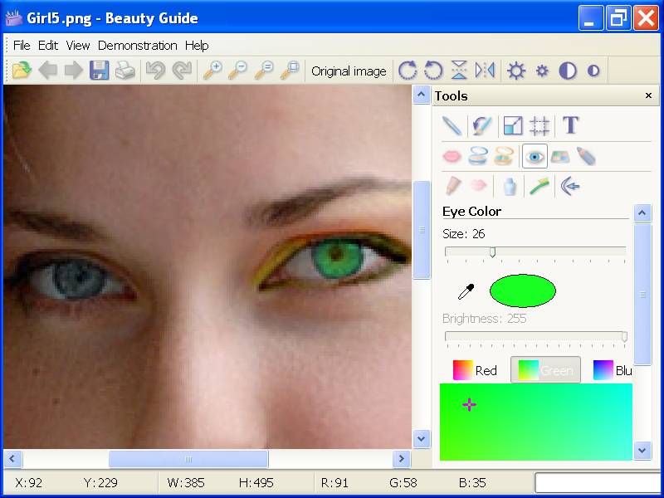Open an image file with folder icon
Viewport: 664px width, 498px height.
click(22, 71)
